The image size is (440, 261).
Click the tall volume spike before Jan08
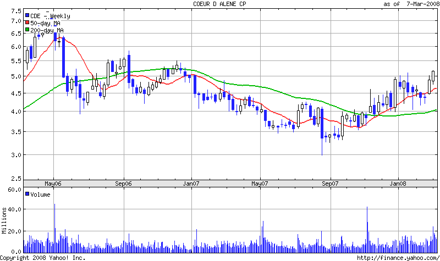point(367,230)
